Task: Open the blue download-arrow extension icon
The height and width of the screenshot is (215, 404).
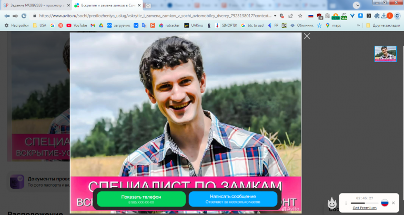Action: 360,16
